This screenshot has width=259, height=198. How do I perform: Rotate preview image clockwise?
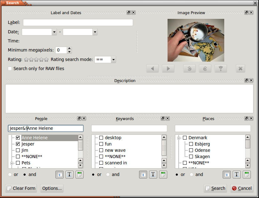205,69
